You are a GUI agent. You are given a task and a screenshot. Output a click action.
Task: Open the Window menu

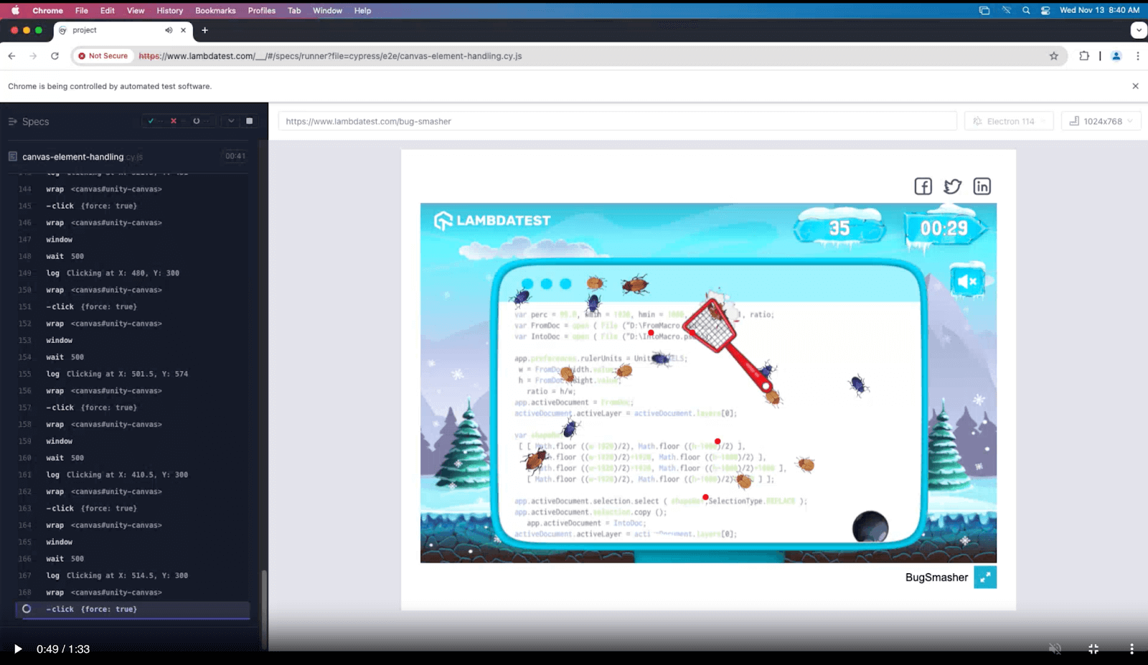tap(327, 10)
